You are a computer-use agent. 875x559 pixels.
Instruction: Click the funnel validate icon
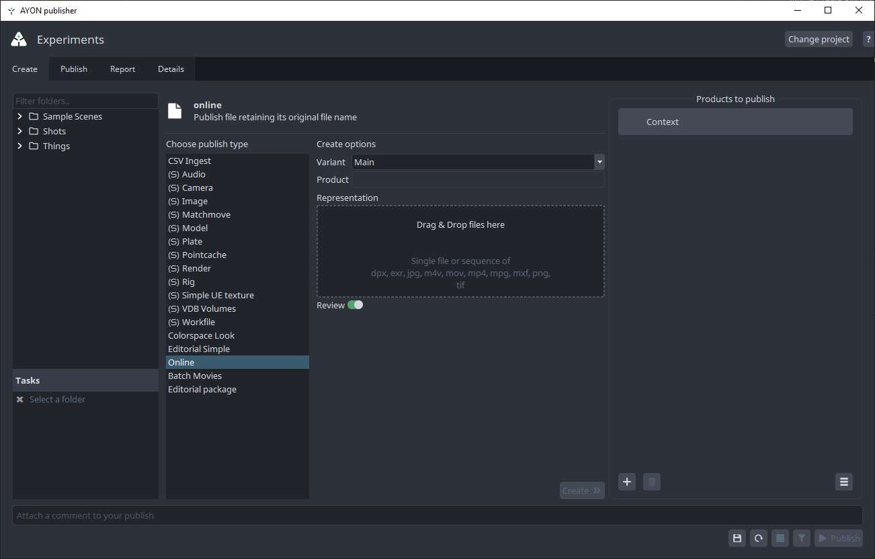click(801, 538)
